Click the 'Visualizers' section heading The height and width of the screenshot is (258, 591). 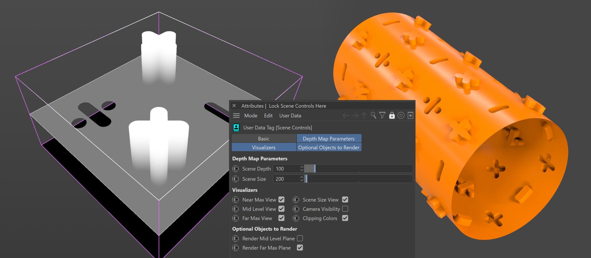coord(245,190)
